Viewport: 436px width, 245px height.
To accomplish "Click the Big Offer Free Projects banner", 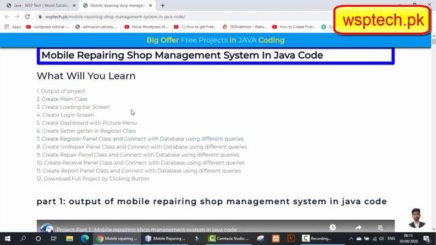I will (215, 40).
